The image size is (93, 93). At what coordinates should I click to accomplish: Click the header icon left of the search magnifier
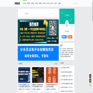pos(74,3)
